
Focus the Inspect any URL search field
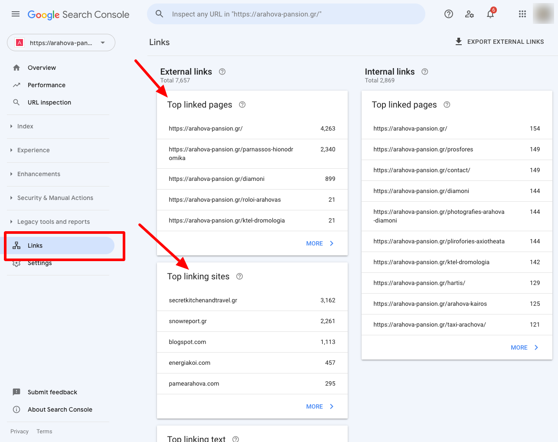[286, 14]
